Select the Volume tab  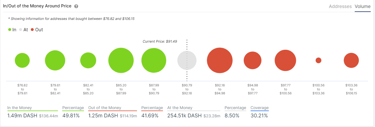click(x=362, y=6)
